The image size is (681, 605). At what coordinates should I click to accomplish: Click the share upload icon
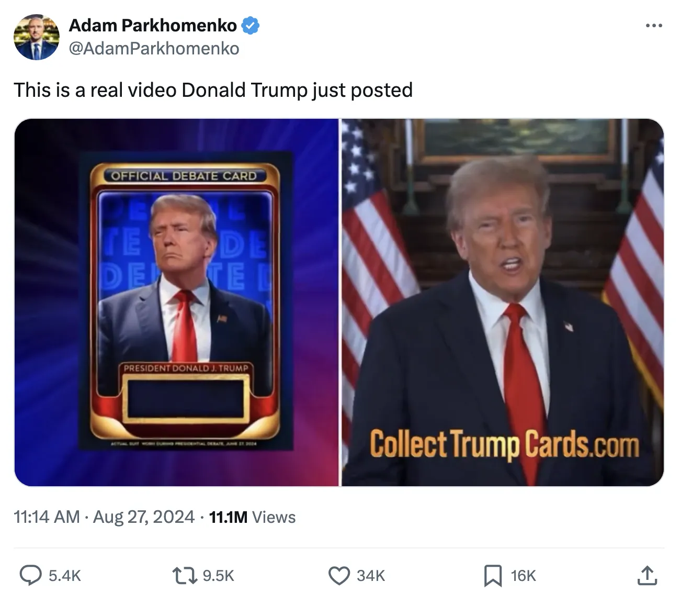646,575
